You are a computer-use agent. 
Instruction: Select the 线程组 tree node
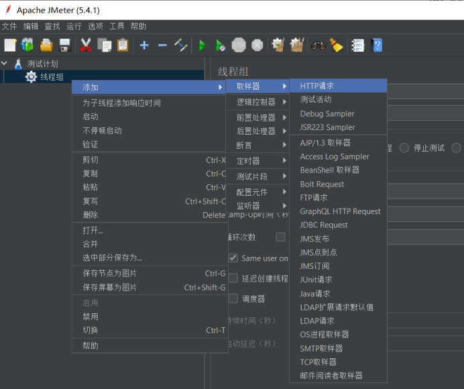52,77
